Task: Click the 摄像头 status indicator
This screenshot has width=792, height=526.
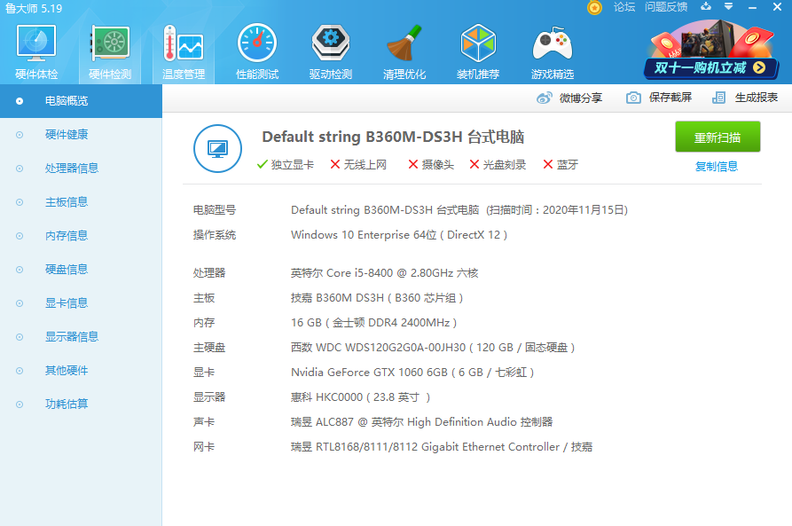Action: [x=431, y=165]
